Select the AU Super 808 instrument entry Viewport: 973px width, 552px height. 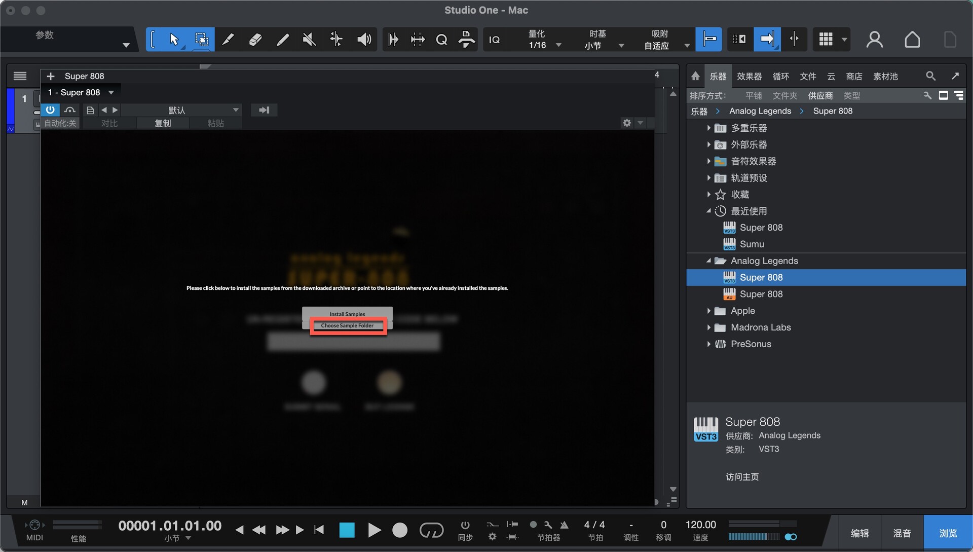[x=761, y=294]
